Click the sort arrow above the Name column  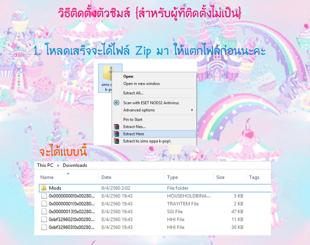[x=68, y=173]
